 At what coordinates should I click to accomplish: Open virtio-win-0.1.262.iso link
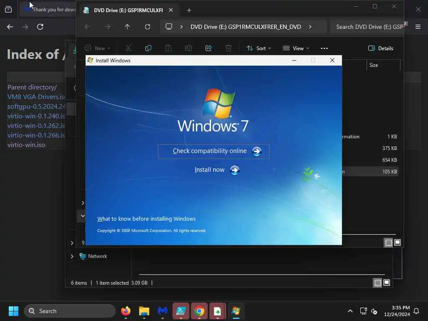tap(36, 125)
